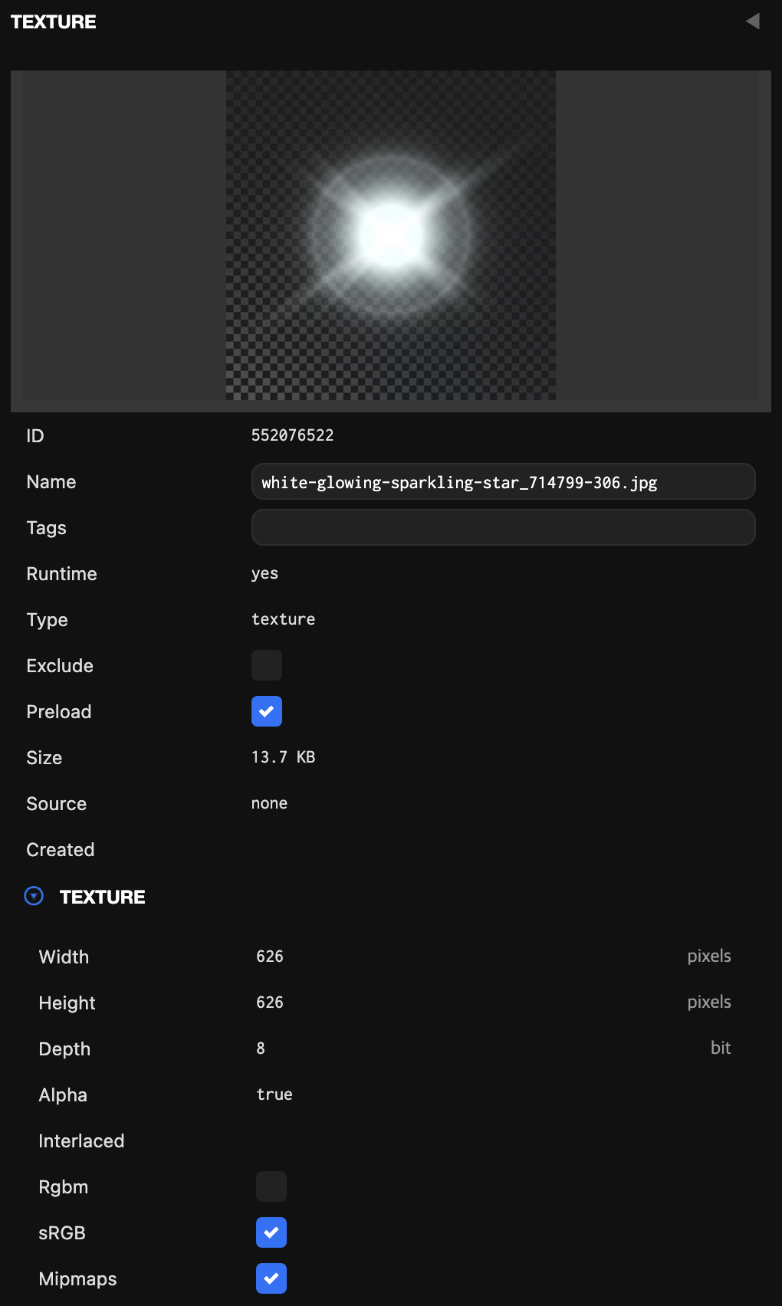Screen dimensions: 782x1306
Task: Click the Type value texture
Action: 283,619
